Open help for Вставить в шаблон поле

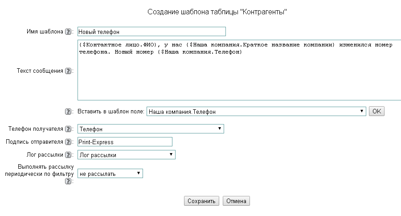pyautogui.click(x=68, y=112)
